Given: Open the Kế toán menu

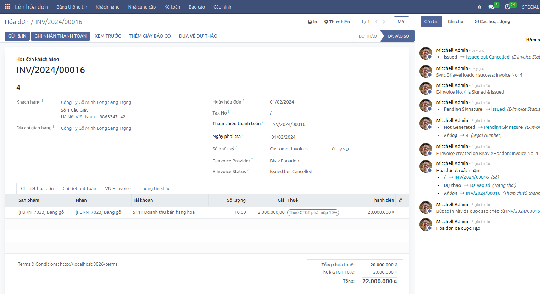Looking at the screenshot, I should 172,7.
